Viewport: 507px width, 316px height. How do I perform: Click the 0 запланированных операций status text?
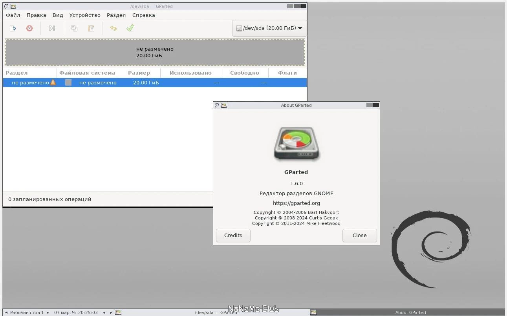[50, 199]
